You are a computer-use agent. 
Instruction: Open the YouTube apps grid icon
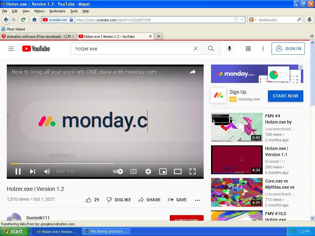pos(248,49)
